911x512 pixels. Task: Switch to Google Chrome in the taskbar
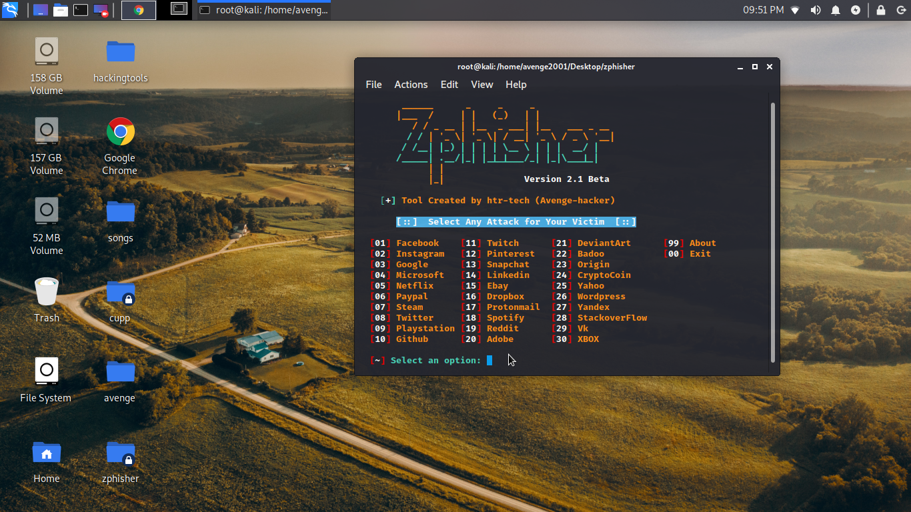[x=139, y=10]
